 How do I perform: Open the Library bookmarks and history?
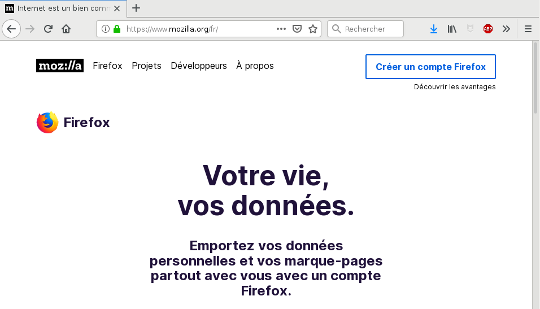click(x=452, y=29)
